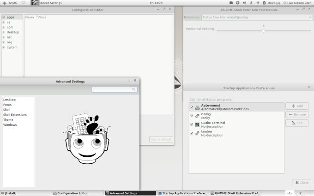Click the Remove button in Startup Applications

(297, 114)
